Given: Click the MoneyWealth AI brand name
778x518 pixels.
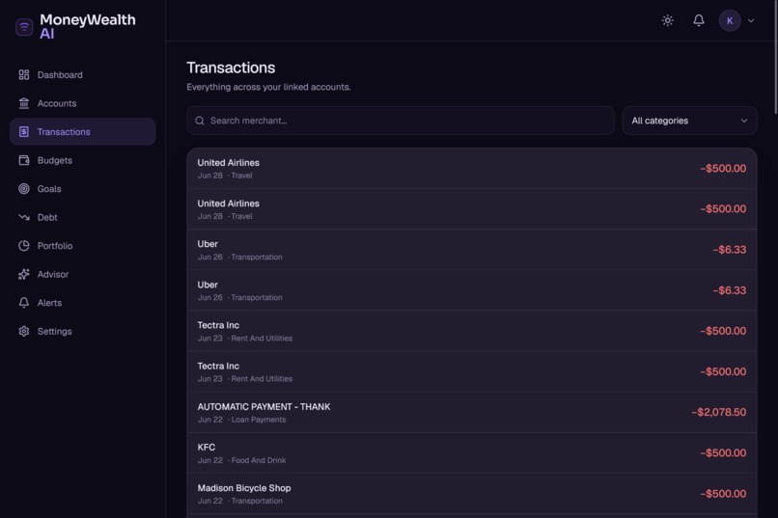Looking at the screenshot, I should [x=87, y=27].
